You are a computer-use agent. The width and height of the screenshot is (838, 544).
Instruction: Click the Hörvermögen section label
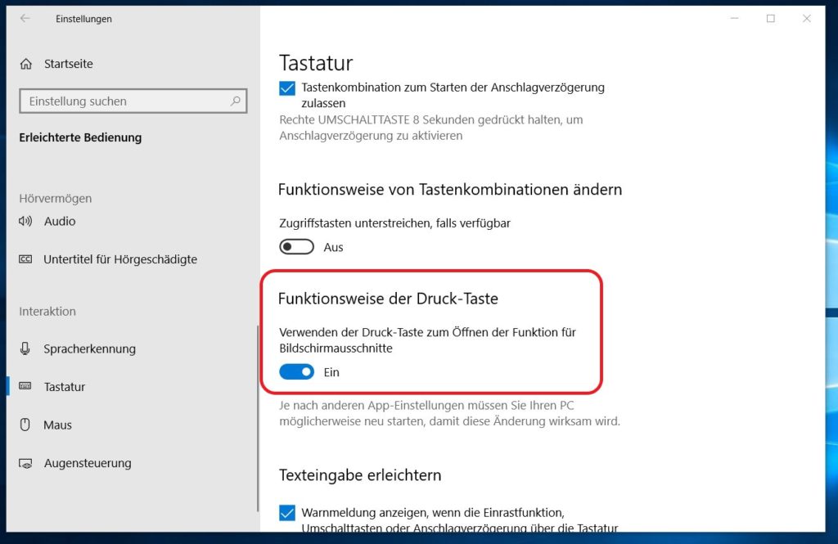pos(56,198)
